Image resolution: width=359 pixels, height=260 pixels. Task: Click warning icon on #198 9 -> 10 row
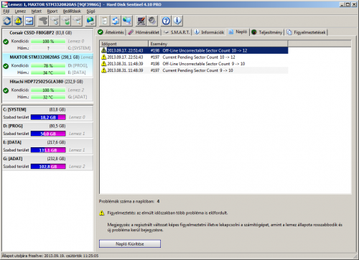coord(103,64)
